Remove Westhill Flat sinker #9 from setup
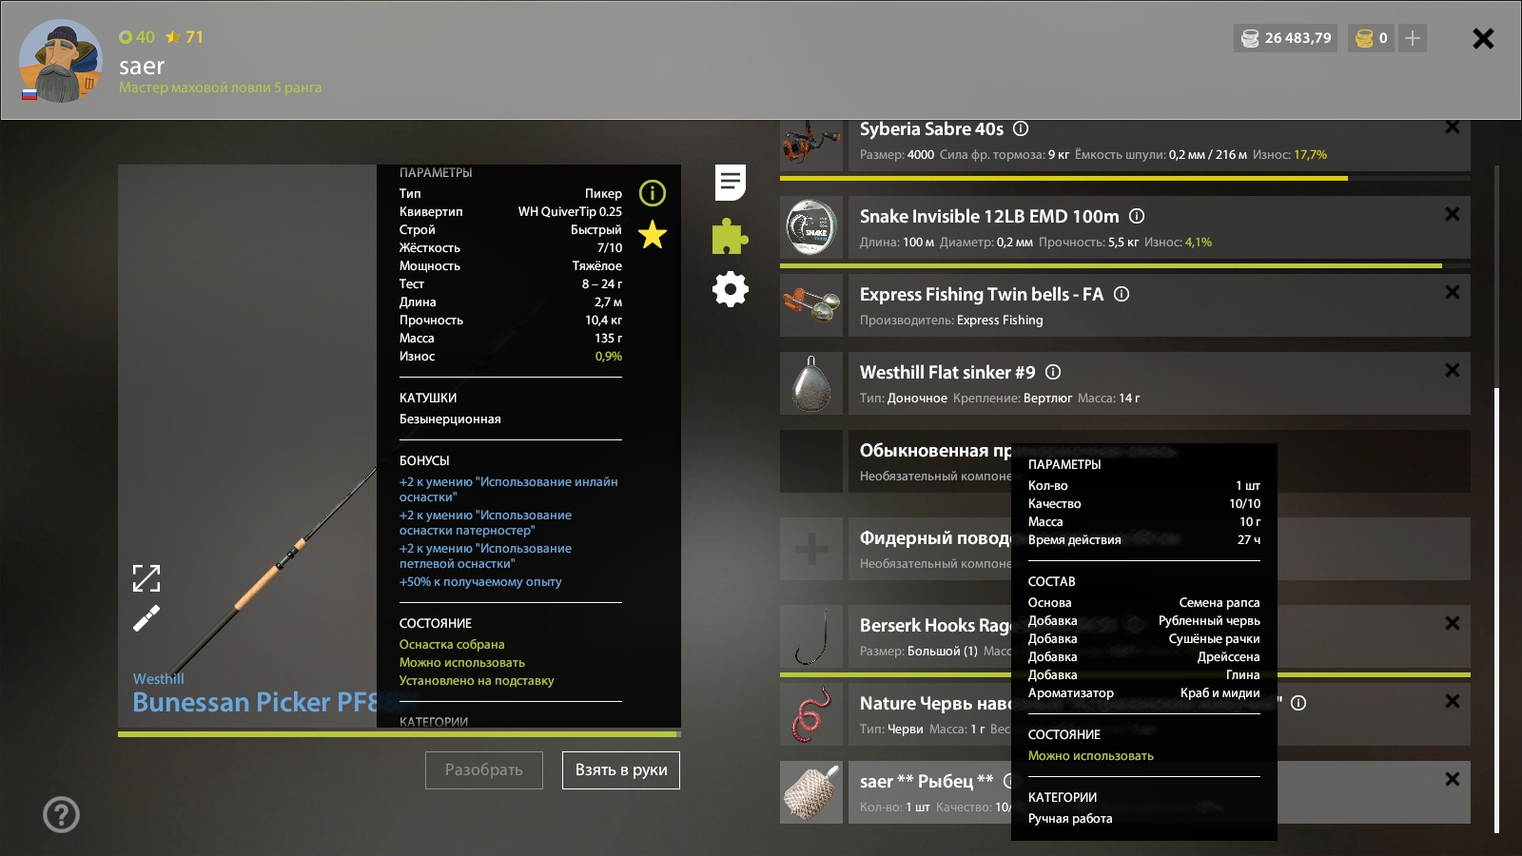Screen dimensions: 1522x856 [1452, 370]
